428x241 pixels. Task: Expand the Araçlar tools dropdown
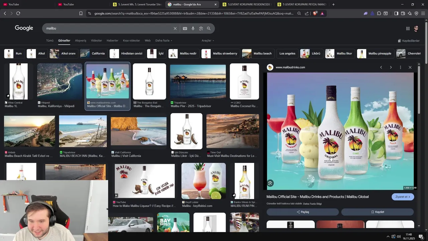pos(208,41)
